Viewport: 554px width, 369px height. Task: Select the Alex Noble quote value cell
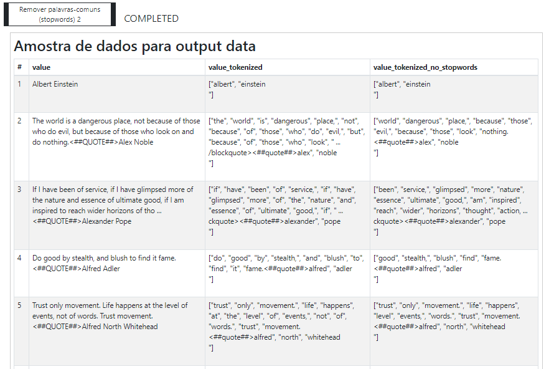(117, 146)
